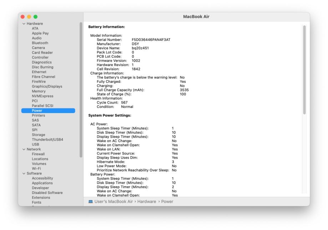Click the MacBook Air window title
The height and width of the screenshot is (230, 328).
(x=196, y=16)
